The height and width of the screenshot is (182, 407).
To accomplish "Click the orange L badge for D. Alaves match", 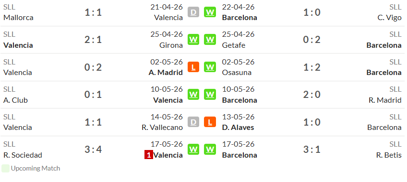I will click(210, 122).
